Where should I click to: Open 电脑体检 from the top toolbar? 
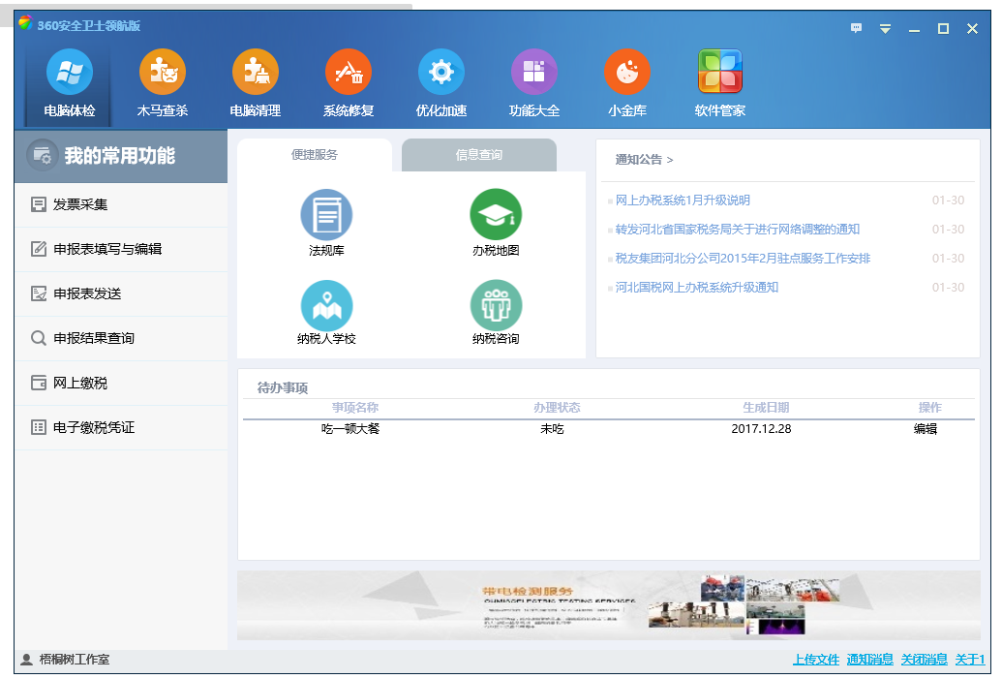pyautogui.click(x=70, y=74)
